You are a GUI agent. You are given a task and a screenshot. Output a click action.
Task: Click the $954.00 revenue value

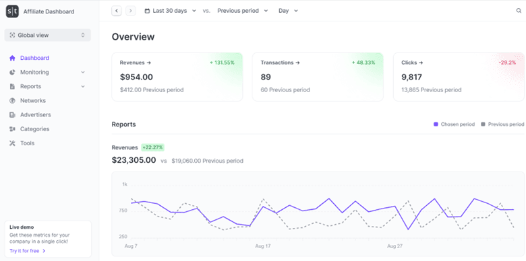pos(136,77)
